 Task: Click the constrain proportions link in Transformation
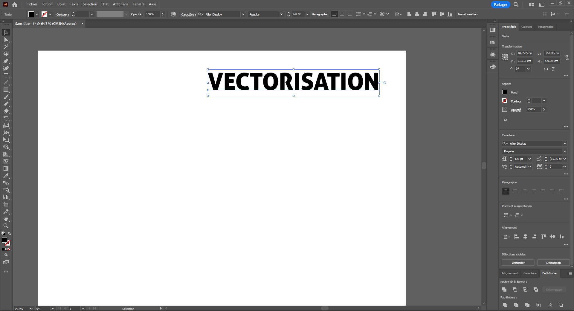pyautogui.click(x=567, y=57)
